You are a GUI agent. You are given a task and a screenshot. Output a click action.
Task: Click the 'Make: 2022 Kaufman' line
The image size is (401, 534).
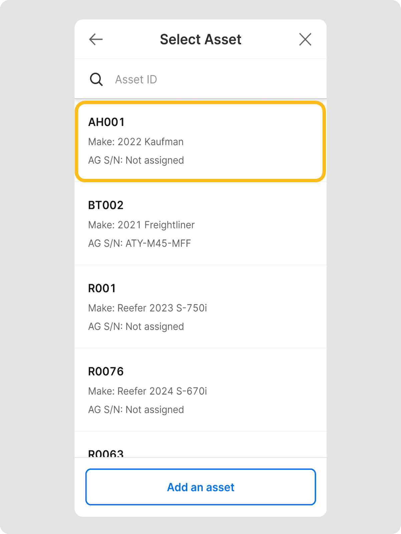click(x=136, y=142)
